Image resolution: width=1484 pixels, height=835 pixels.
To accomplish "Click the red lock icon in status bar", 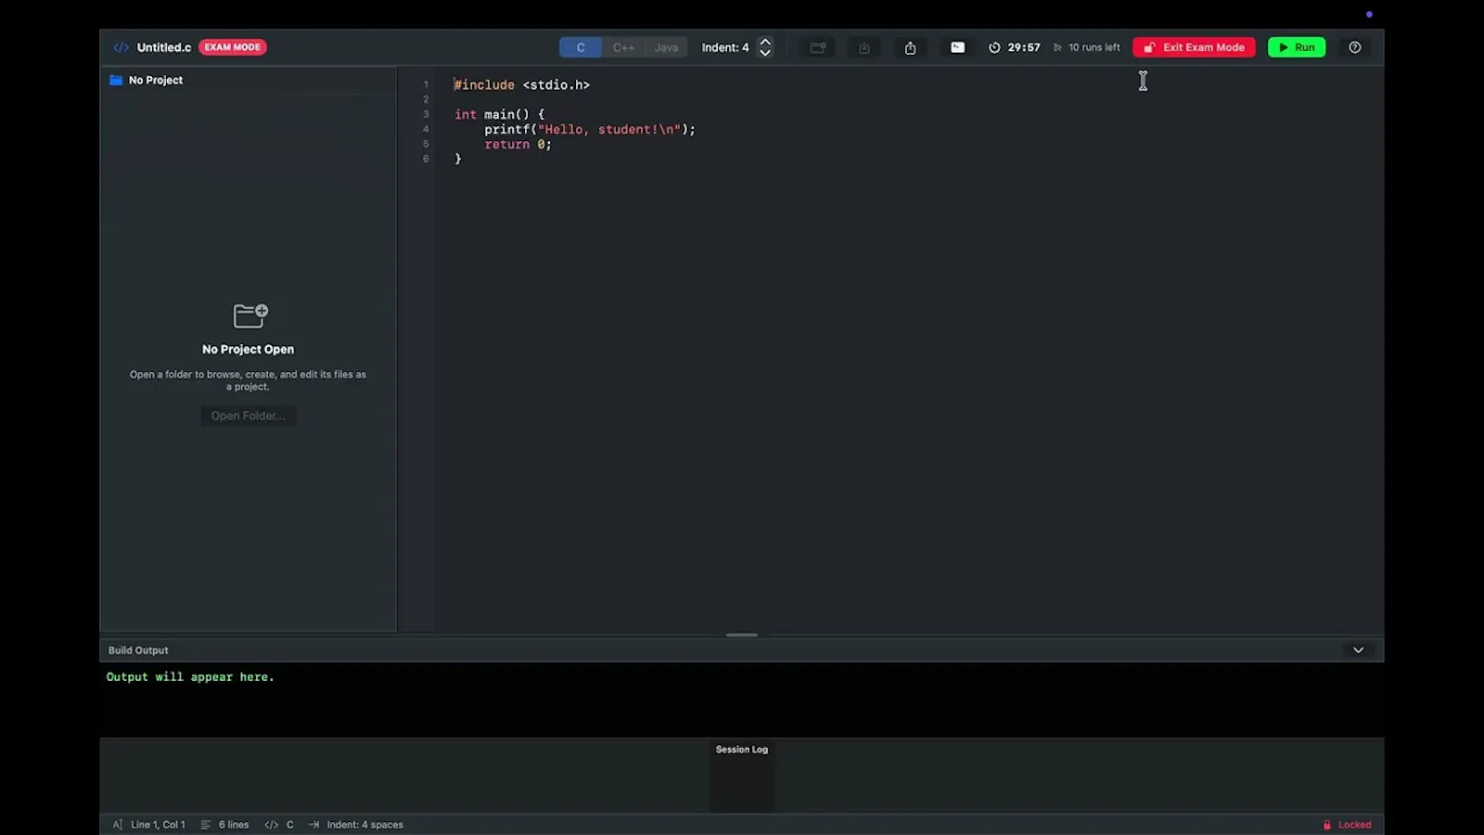I will coord(1327,824).
